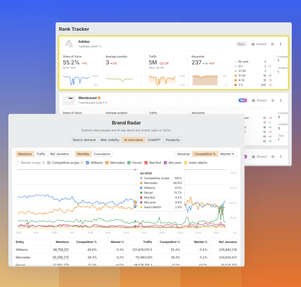Click the Max plan badge on Wordcount
Image resolution: width=301 pixels, height=287 pixels.
[x=243, y=100]
